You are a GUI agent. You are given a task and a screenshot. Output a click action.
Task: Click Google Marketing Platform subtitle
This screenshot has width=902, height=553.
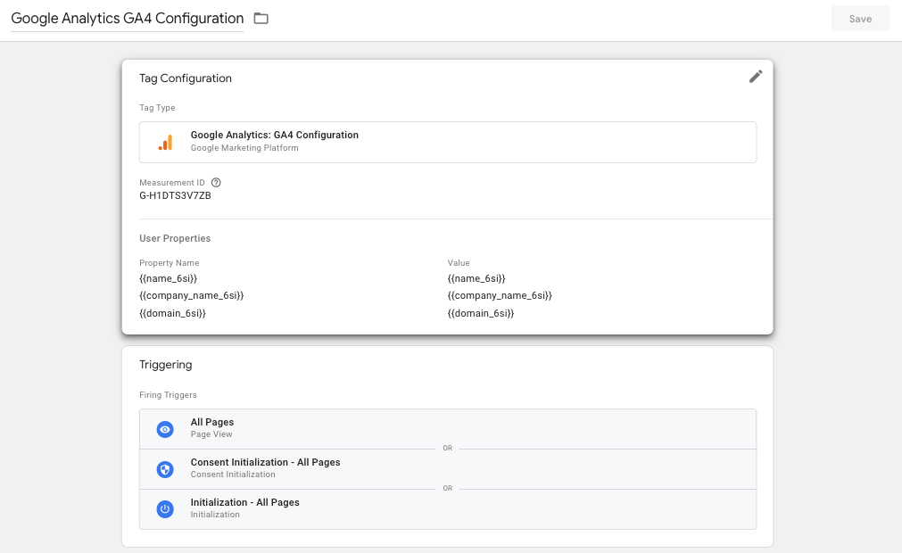click(x=244, y=148)
